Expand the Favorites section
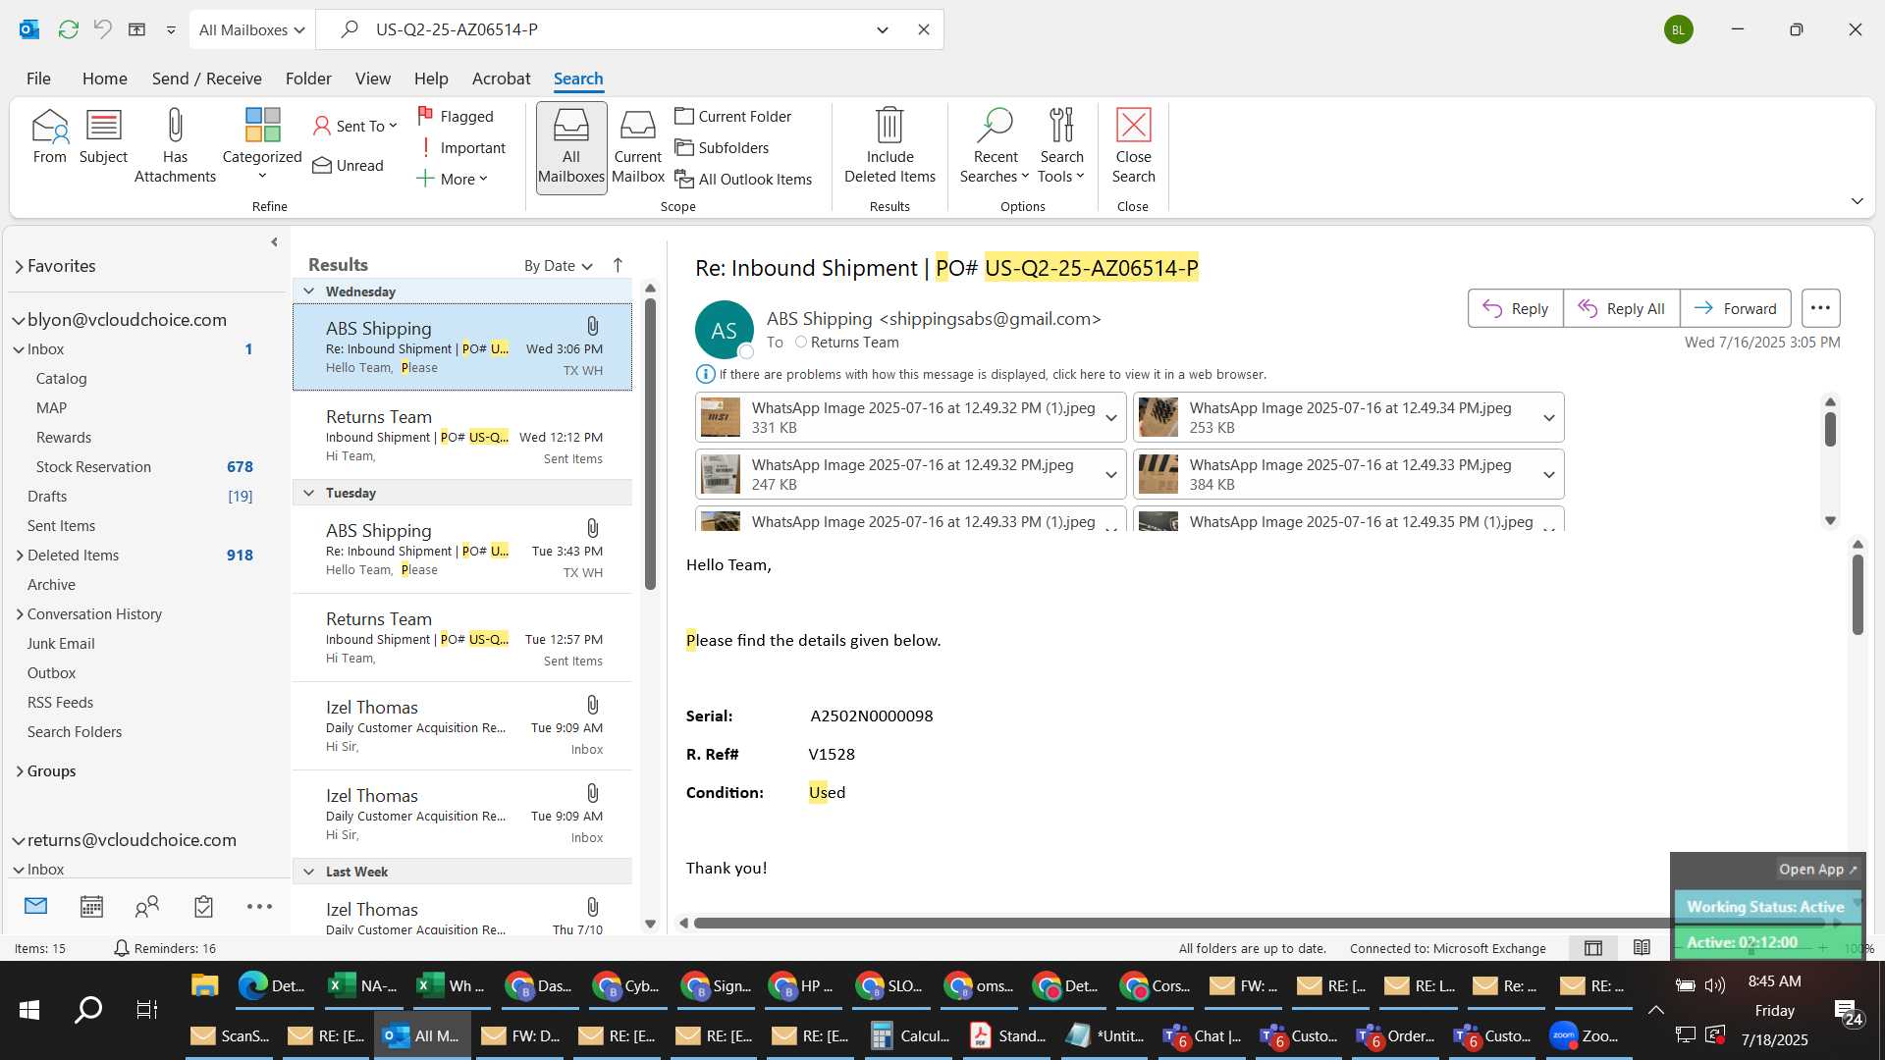This screenshot has width=1885, height=1060. click(x=19, y=266)
